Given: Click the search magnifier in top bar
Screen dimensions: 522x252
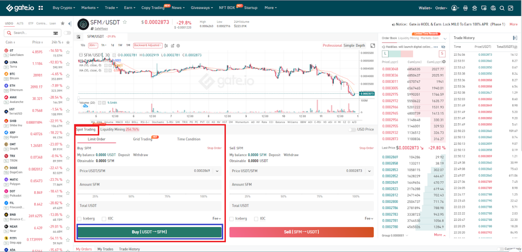Looking at the screenshot, I should pos(502,8).
